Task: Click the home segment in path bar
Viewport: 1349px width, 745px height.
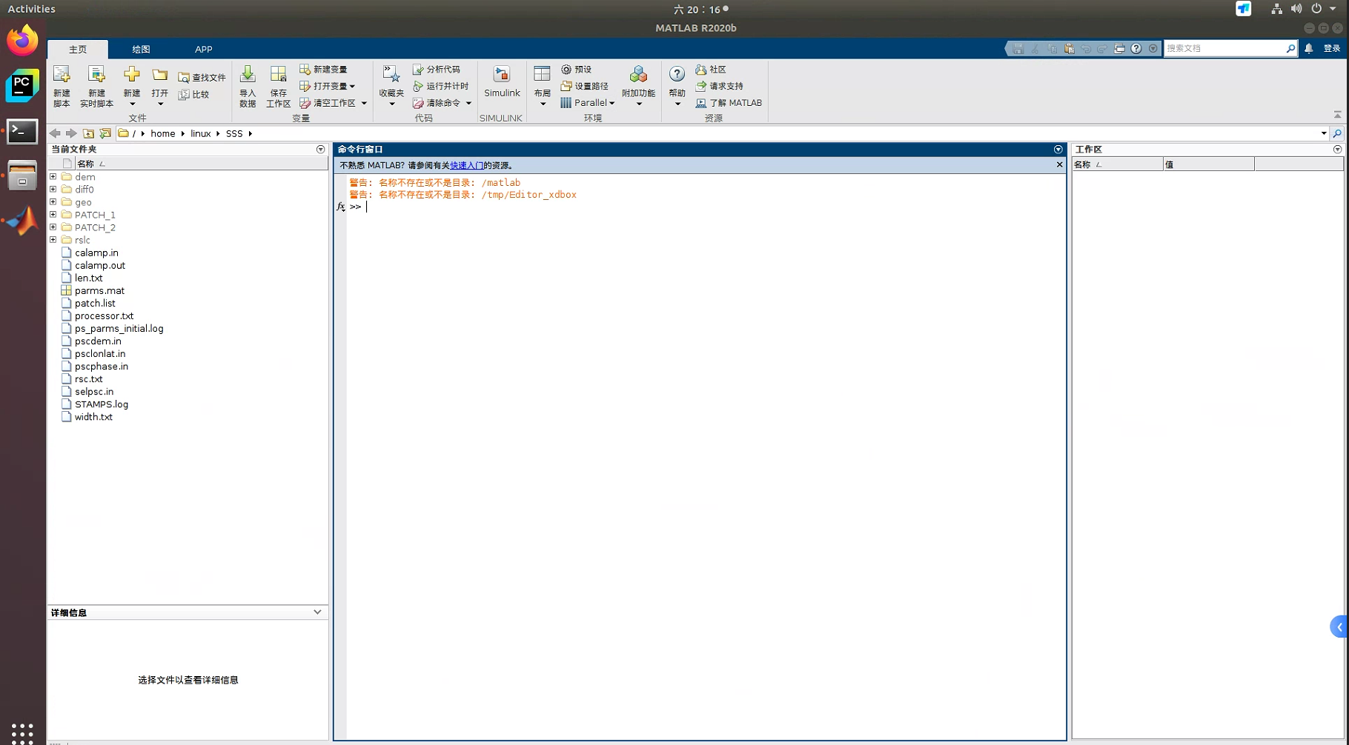Action: point(163,133)
